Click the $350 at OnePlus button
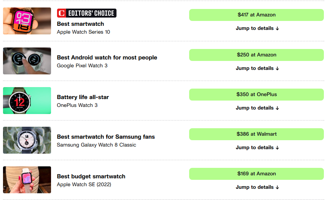 256,95
